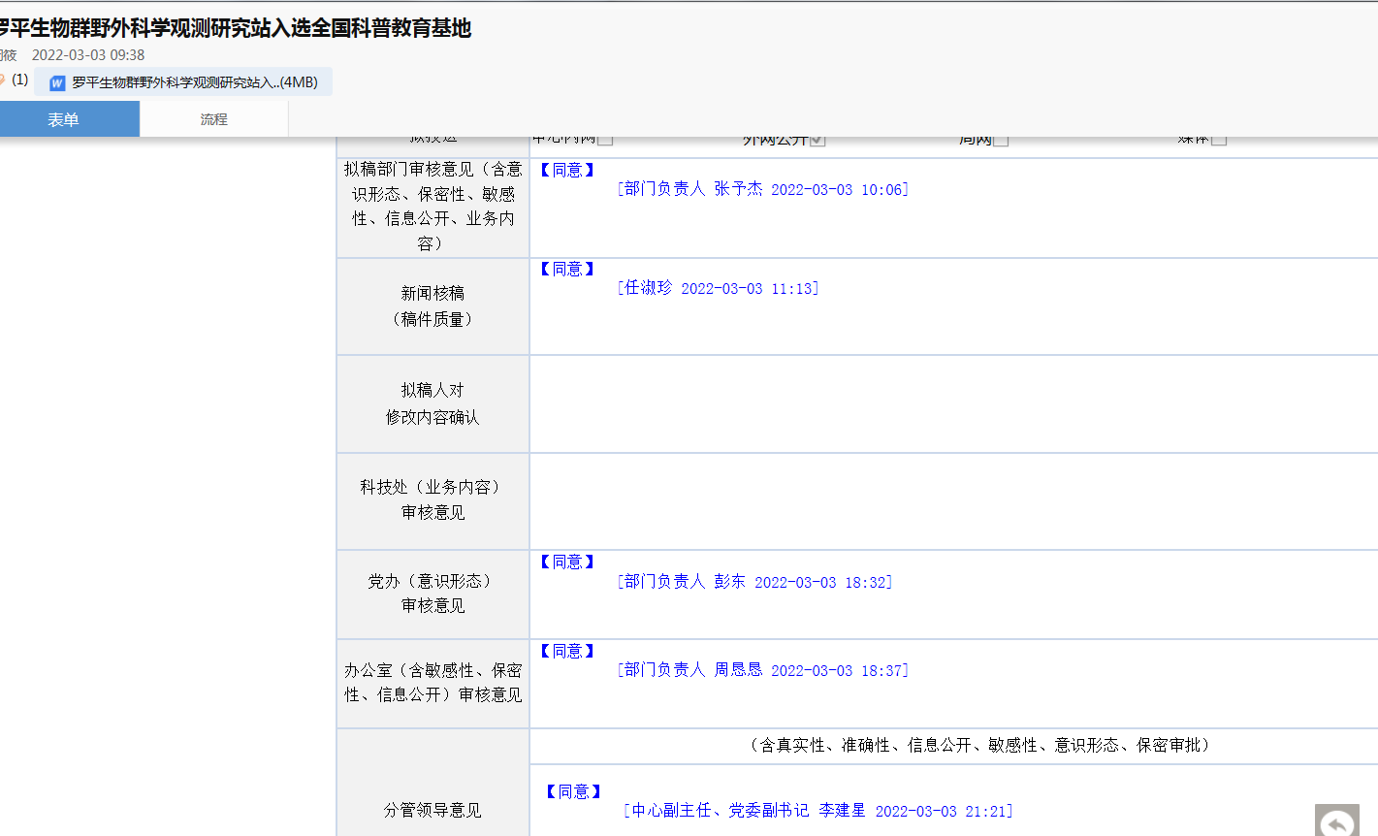The height and width of the screenshot is (836, 1378).
Task: Click the document title heading
Action: point(235,28)
